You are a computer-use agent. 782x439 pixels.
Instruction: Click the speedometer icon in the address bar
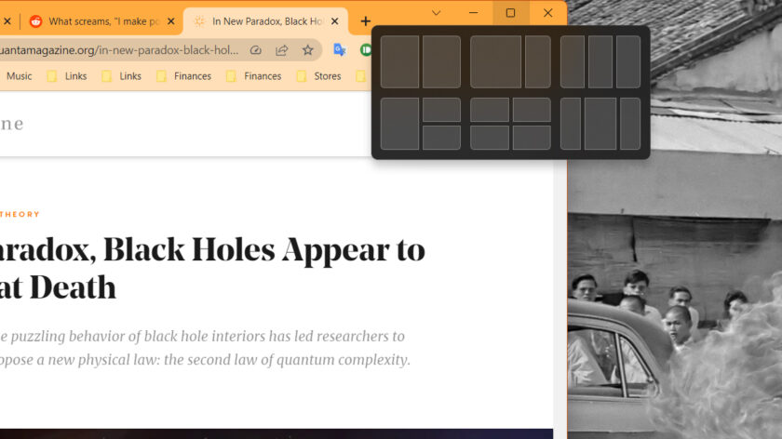tap(256, 50)
